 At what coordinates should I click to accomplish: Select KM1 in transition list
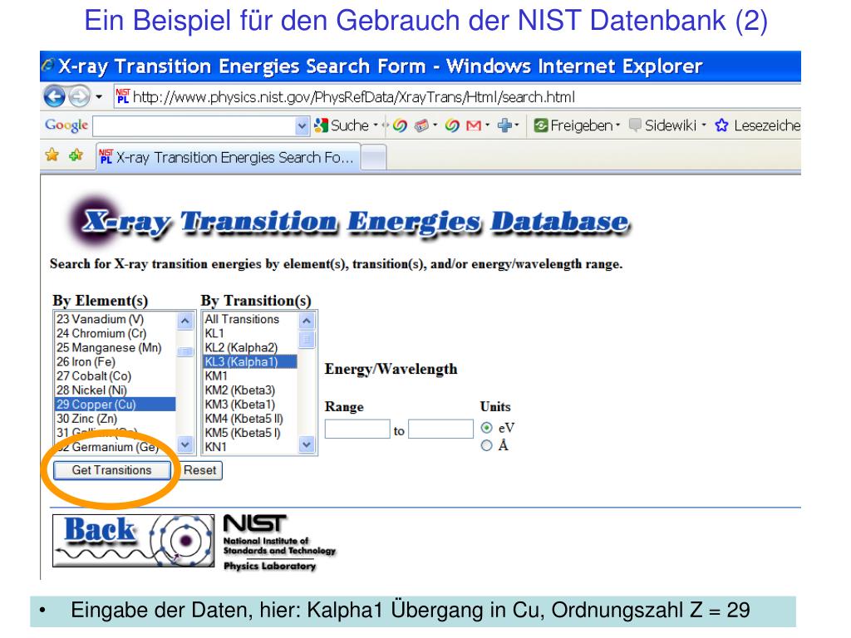click(x=250, y=375)
